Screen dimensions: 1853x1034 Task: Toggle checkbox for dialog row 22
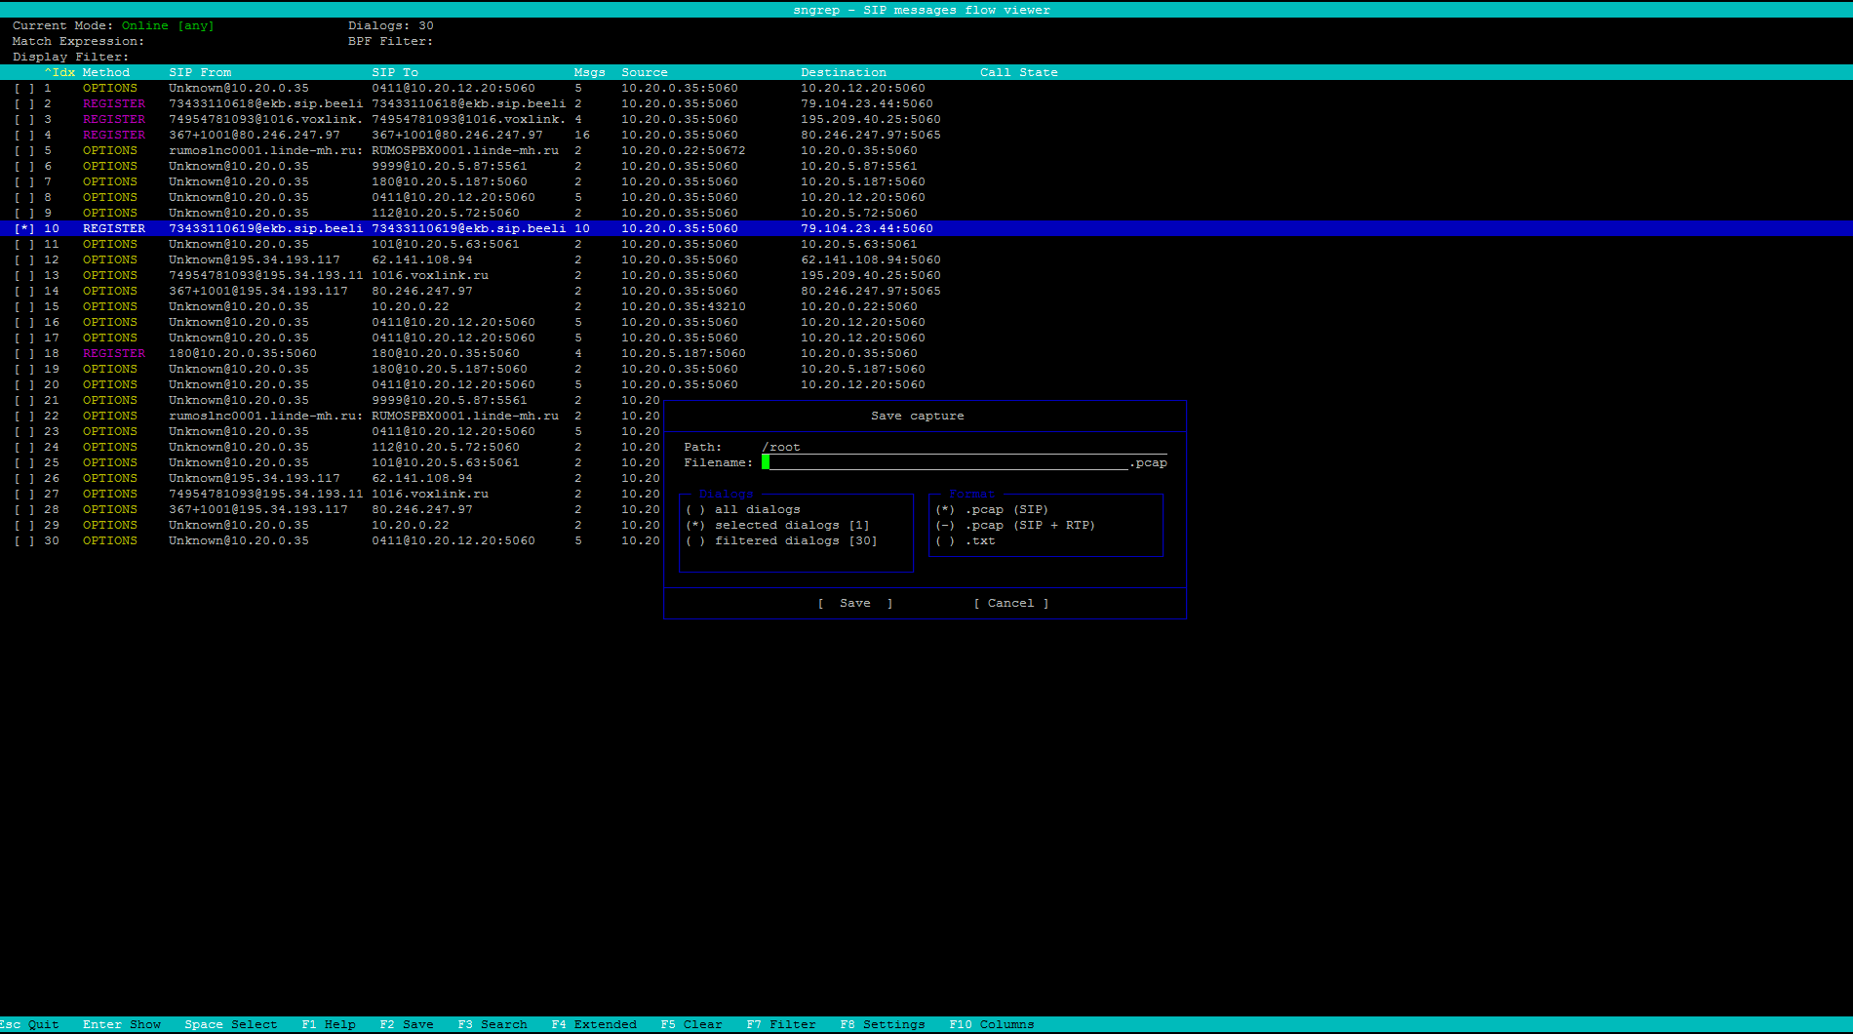coord(24,416)
